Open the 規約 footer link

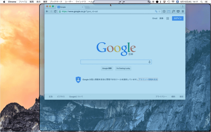[173, 97]
